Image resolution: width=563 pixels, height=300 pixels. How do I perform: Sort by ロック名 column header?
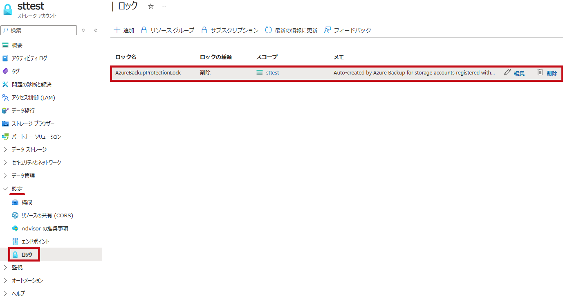pyautogui.click(x=126, y=57)
